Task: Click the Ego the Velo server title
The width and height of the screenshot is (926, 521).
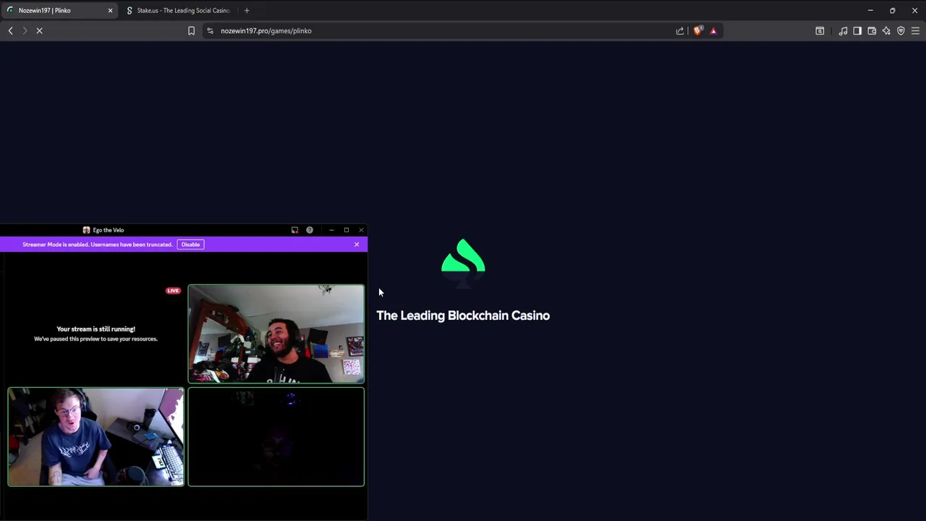Action: click(x=109, y=230)
